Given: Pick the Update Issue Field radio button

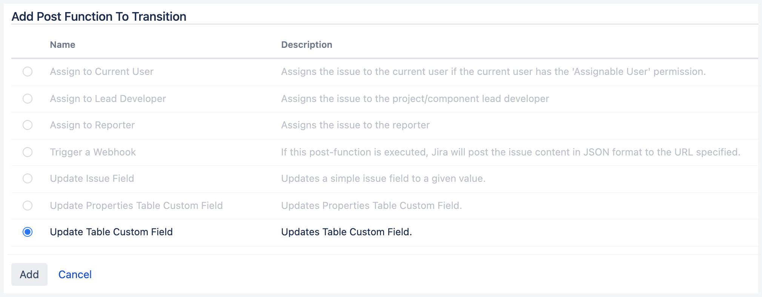Looking at the screenshot, I should pyautogui.click(x=28, y=178).
